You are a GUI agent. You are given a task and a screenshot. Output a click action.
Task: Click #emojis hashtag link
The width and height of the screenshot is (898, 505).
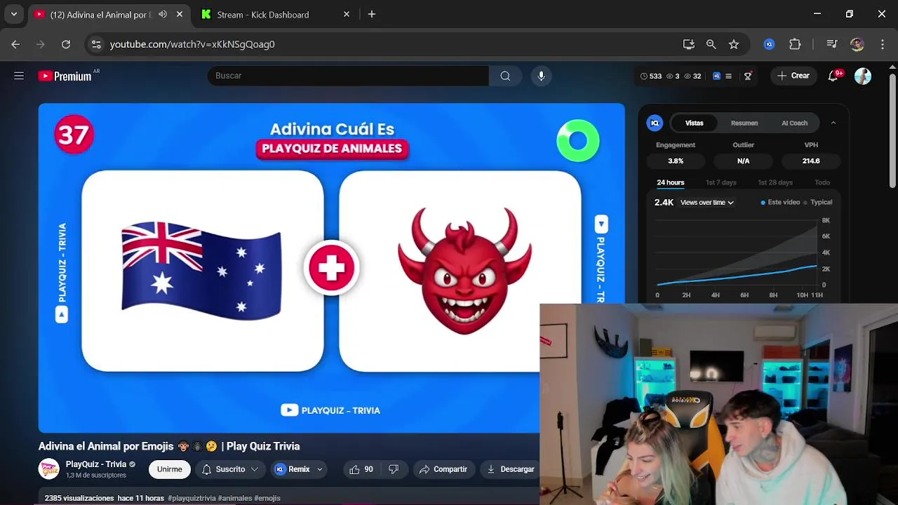point(267,498)
